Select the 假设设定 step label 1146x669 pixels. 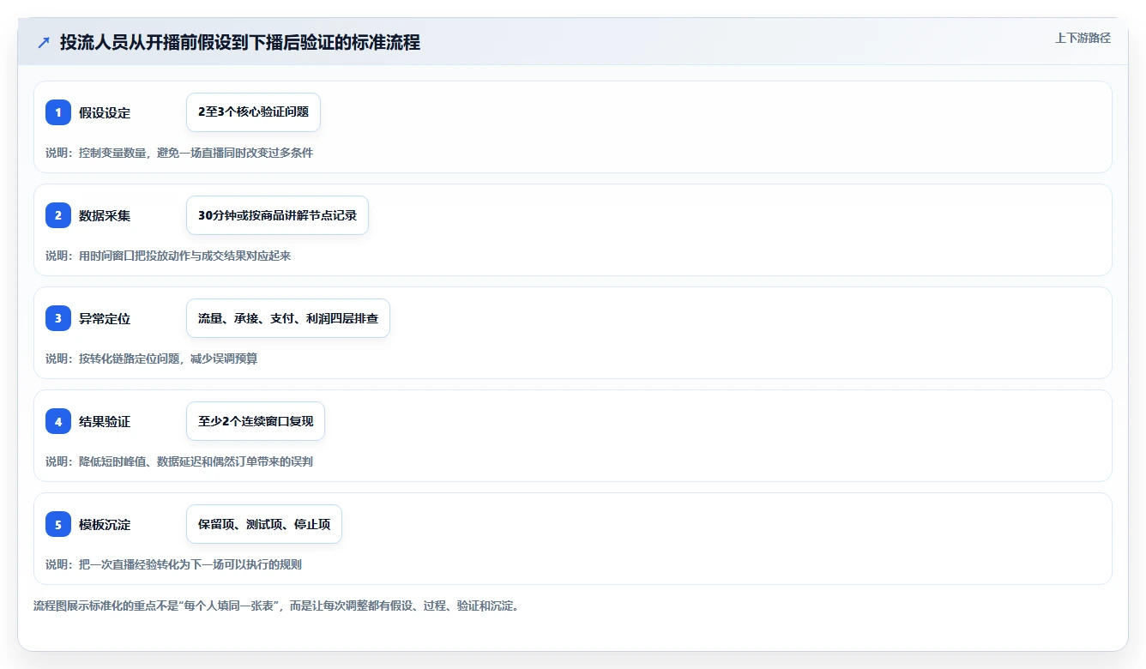pyautogui.click(x=105, y=112)
